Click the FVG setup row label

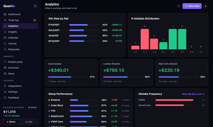pos(53,111)
